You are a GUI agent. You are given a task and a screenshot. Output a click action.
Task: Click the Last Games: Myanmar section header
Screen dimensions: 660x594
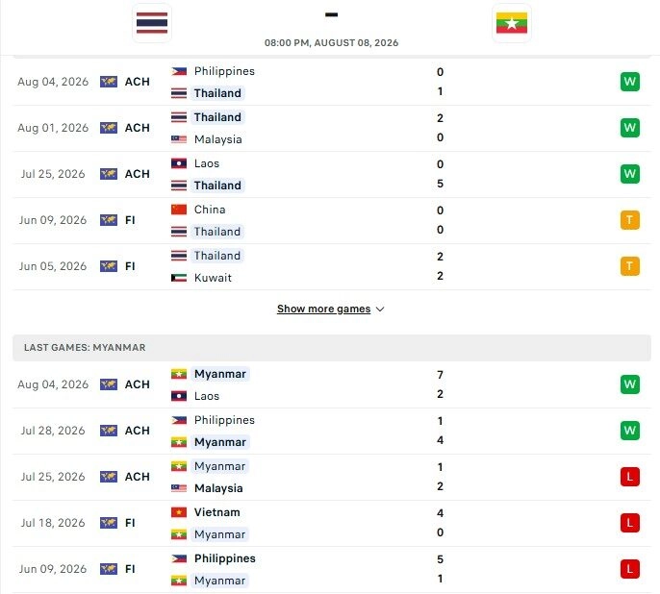point(332,348)
